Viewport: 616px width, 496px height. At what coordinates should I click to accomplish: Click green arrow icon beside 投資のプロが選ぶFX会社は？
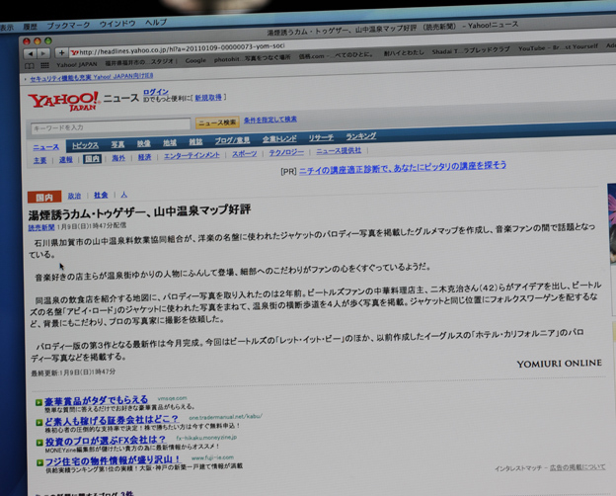39,443
